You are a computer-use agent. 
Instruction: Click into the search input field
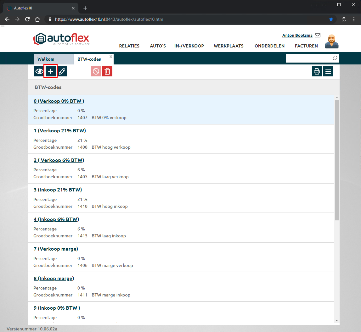coord(308,58)
